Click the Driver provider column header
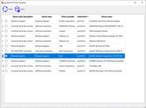Screen dimensions: 146x108 coord(68,17)
